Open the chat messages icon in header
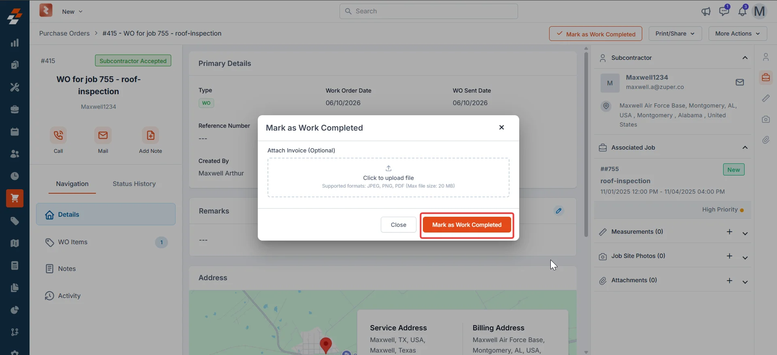Screen dimensions: 777x355 pyautogui.click(x=724, y=11)
